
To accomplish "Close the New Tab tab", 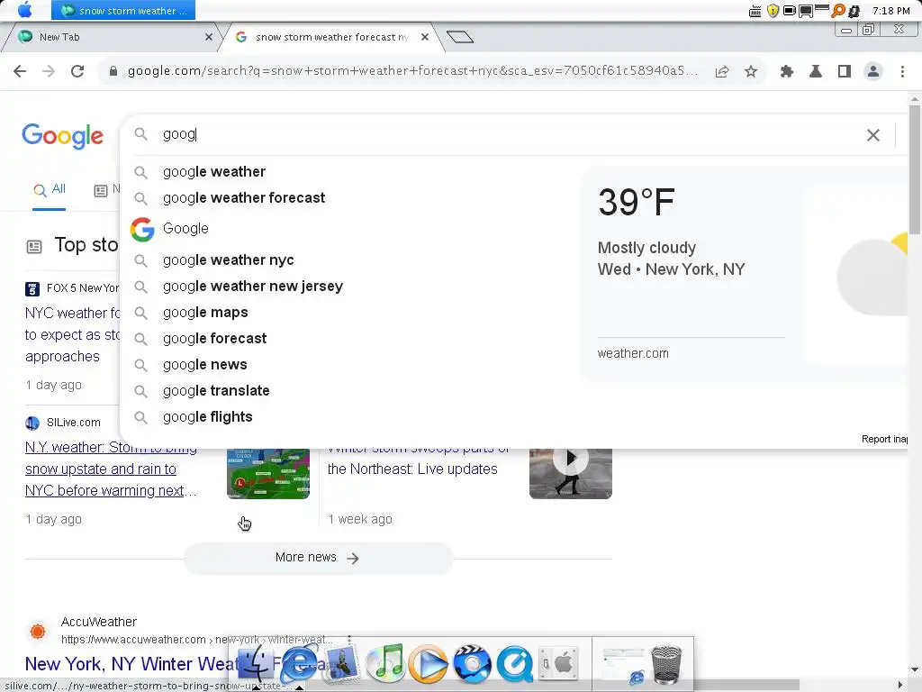I will [209, 37].
